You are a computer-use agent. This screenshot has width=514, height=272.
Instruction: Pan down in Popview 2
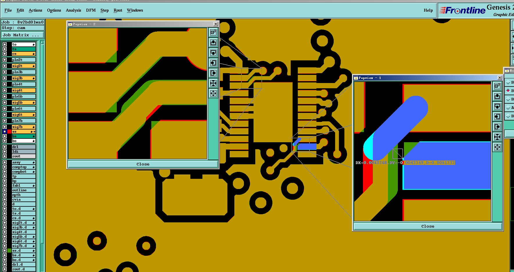pos(213,53)
